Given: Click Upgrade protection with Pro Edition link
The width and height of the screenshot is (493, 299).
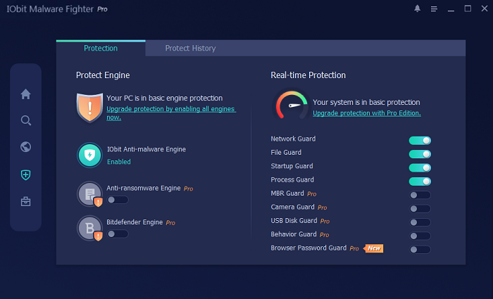Looking at the screenshot, I should [x=366, y=113].
